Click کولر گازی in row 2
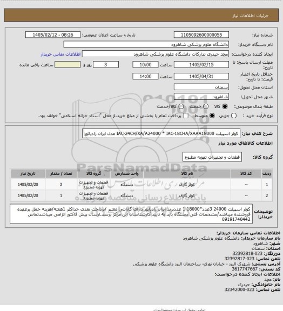Viewport: 283px width, 311px height. tap(186, 195)
